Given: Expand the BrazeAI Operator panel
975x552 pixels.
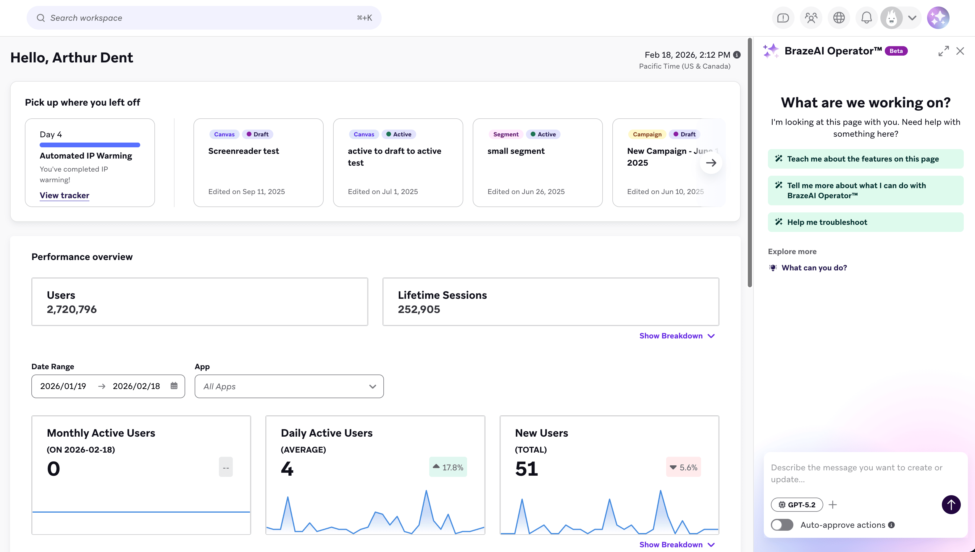Looking at the screenshot, I should pyautogui.click(x=944, y=51).
